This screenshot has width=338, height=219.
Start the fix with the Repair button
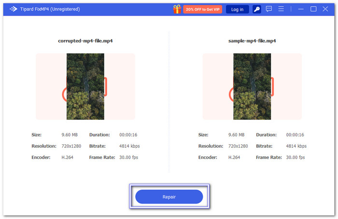click(169, 197)
